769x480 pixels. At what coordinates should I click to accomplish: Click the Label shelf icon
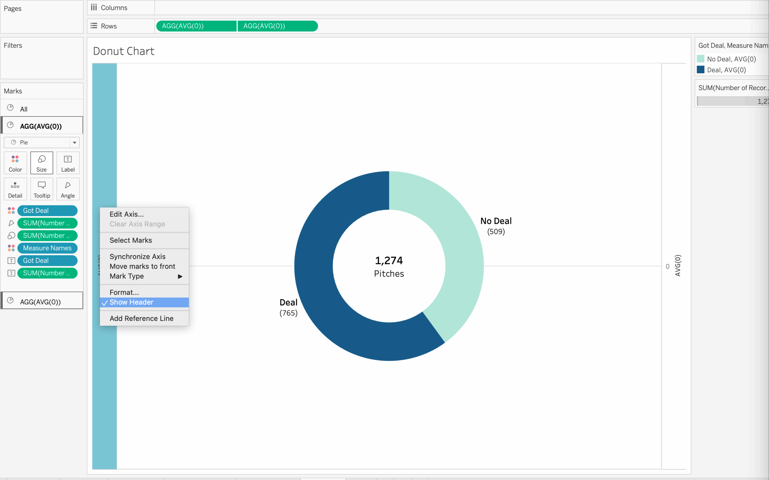coord(68,163)
